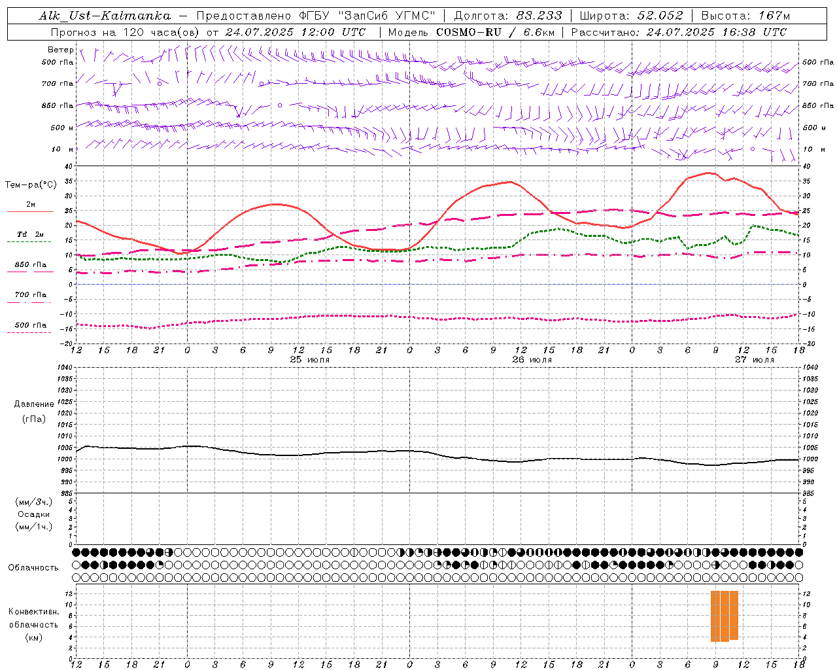Click the Рассчитано: 24.07.2025 16:38 UTC text
The image size is (837, 670).
679,32
